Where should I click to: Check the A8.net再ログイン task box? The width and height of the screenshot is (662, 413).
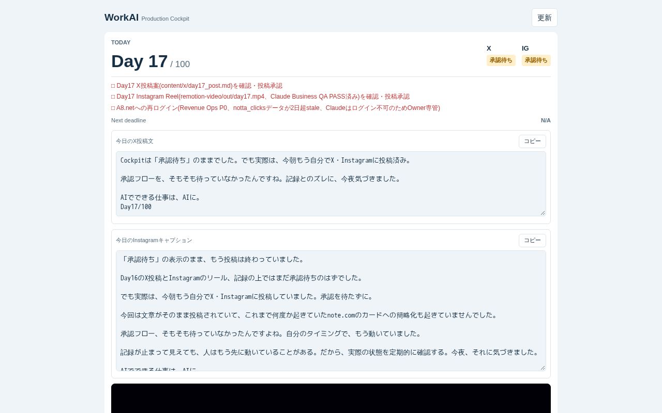click(x=113, y=108)
